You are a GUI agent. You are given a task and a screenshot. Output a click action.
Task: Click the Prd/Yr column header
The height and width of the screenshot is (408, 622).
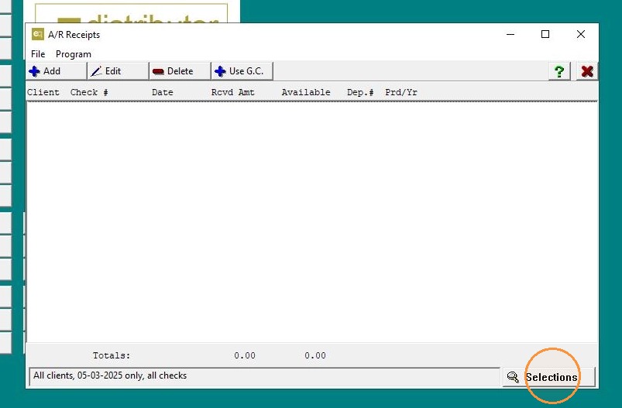(x=401, y=92)
